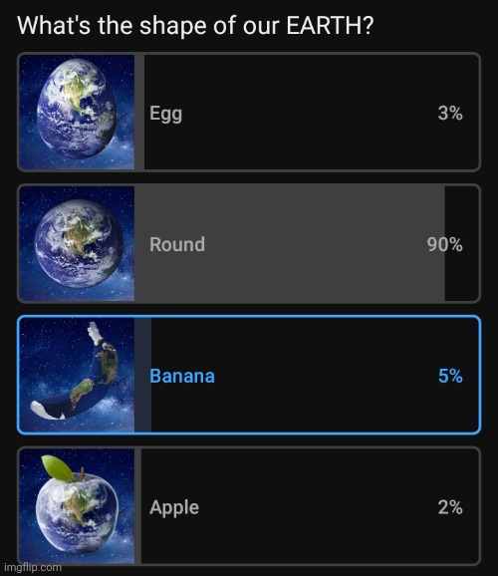
Task: Click the gray Round vote progress bar
Action: [x=290, y=243]
